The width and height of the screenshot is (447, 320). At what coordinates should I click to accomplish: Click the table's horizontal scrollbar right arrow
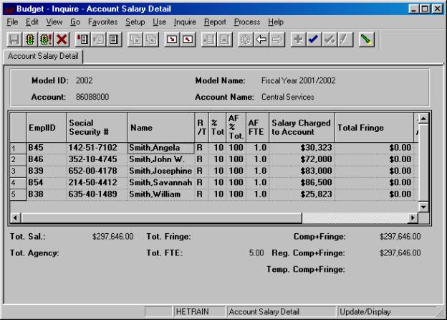coord(412,217)
